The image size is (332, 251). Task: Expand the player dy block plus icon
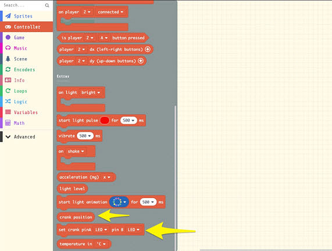pos(141,61)
